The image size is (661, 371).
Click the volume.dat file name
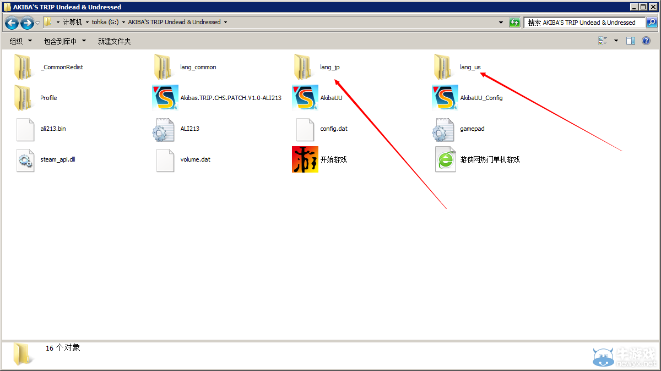pyautogui.click(x=195, y=159)
